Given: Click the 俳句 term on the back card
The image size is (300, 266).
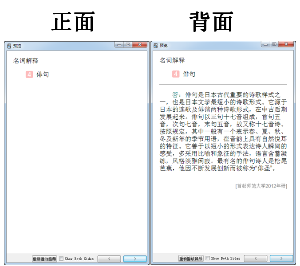Looking at the screenshot, I should (x=189, y=74).
